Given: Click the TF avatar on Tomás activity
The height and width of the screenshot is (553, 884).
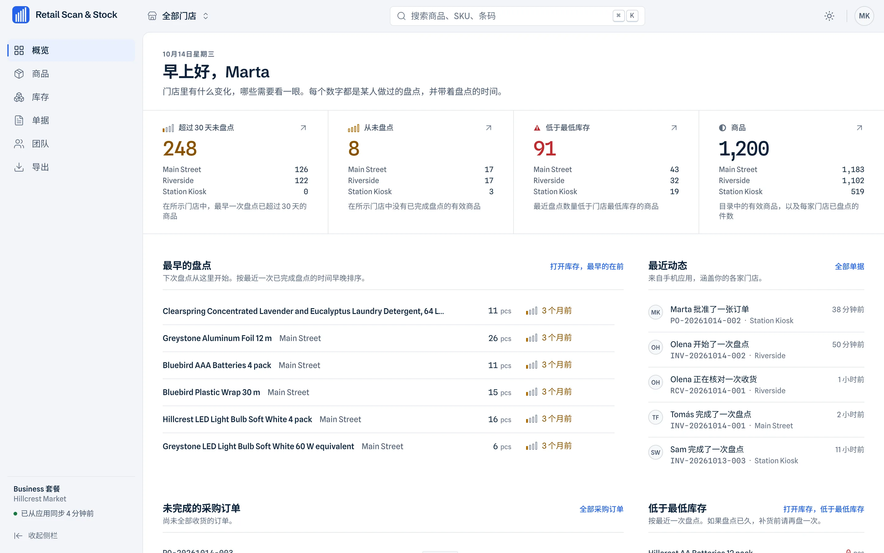Looking at the screenshot, I should (x=656, y=417).
